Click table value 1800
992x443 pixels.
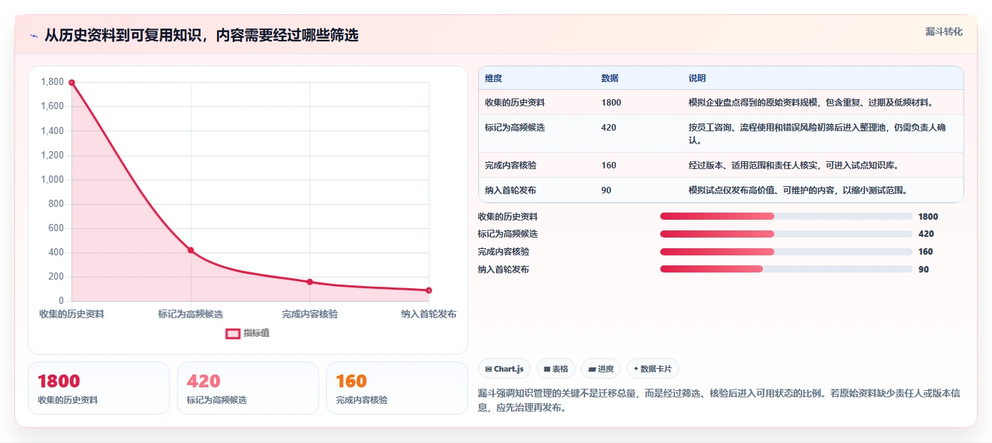tap(611, 103)
